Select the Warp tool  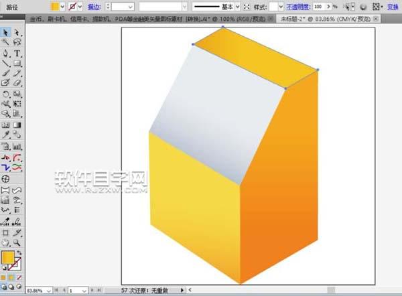(5, 104)
